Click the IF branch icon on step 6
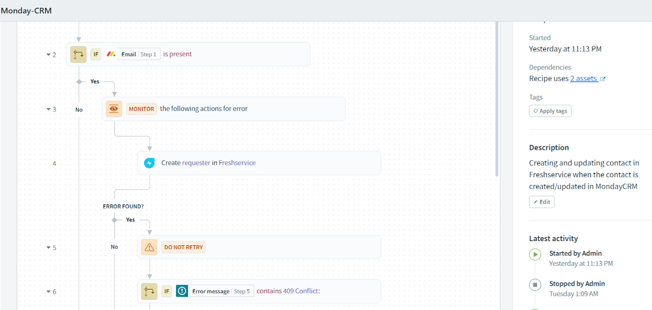 pyautogui.click(x=149, y=291)
